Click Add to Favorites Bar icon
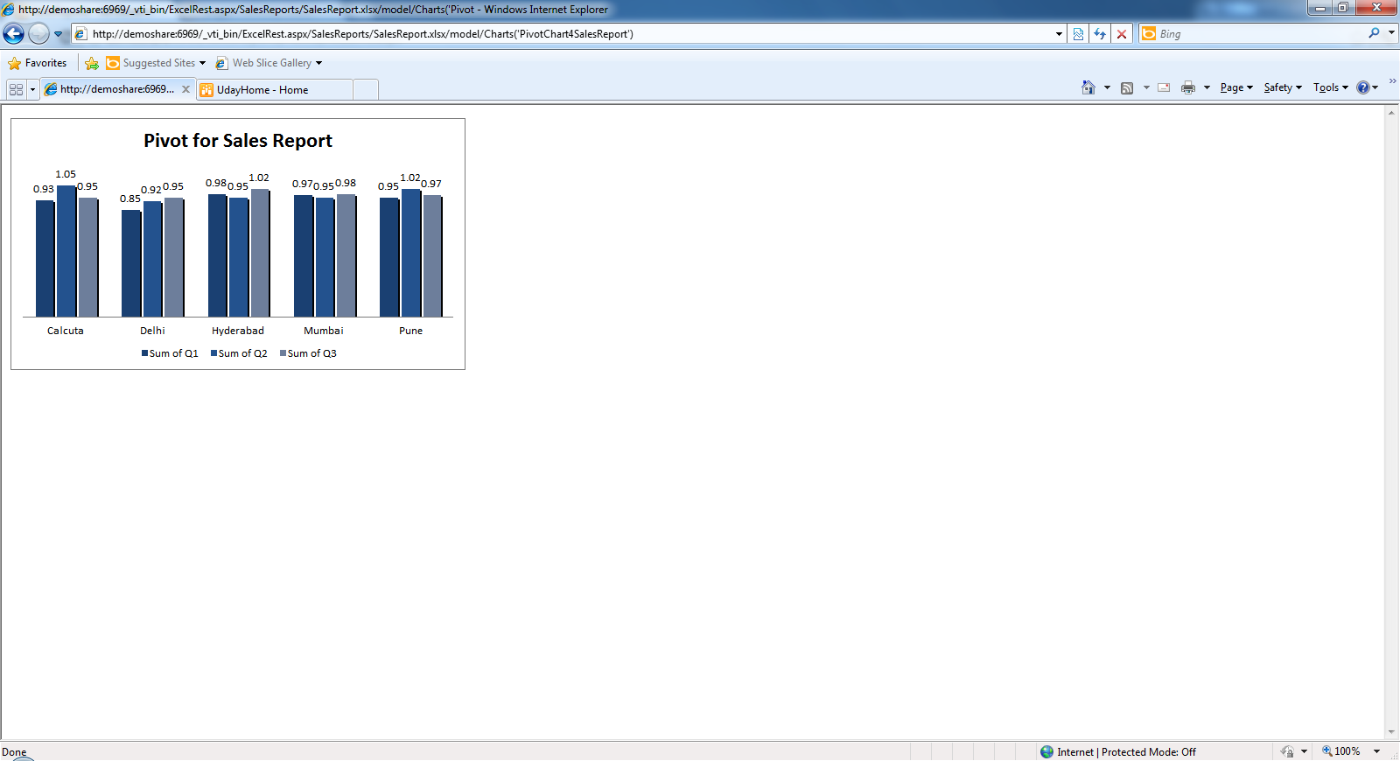This screenshot has height=761, width=1400. point(92,63)
